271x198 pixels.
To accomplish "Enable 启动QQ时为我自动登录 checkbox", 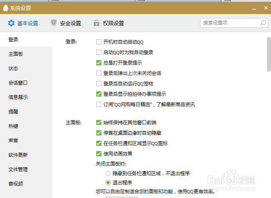I will pyautogui.click(x=99, y=52).
